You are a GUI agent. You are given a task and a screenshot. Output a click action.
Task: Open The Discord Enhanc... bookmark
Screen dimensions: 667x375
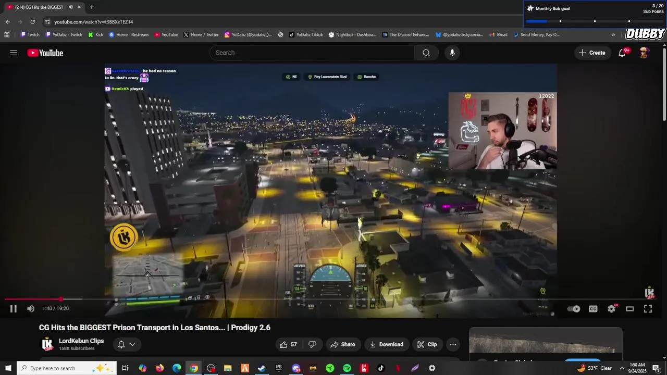click(406, 34)
